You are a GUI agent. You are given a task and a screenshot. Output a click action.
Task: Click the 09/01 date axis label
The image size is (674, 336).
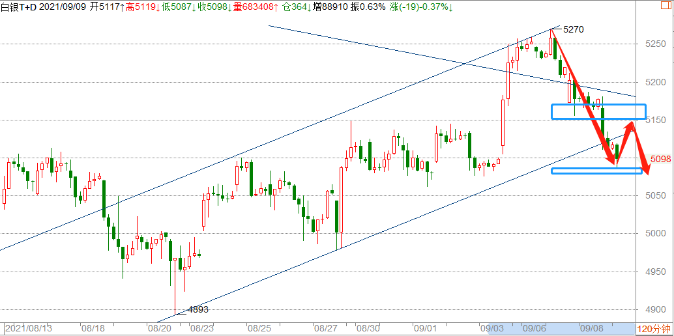[425, 328]
